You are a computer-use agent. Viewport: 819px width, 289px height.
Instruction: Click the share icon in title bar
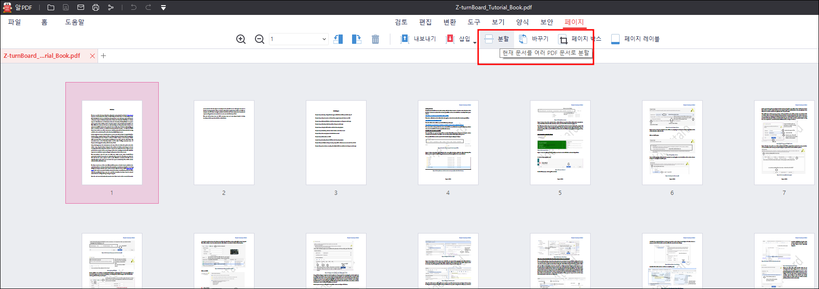tap(111, 7)
